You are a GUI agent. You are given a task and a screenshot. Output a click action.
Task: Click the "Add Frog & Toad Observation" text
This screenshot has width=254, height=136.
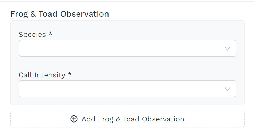coord(133,119)
